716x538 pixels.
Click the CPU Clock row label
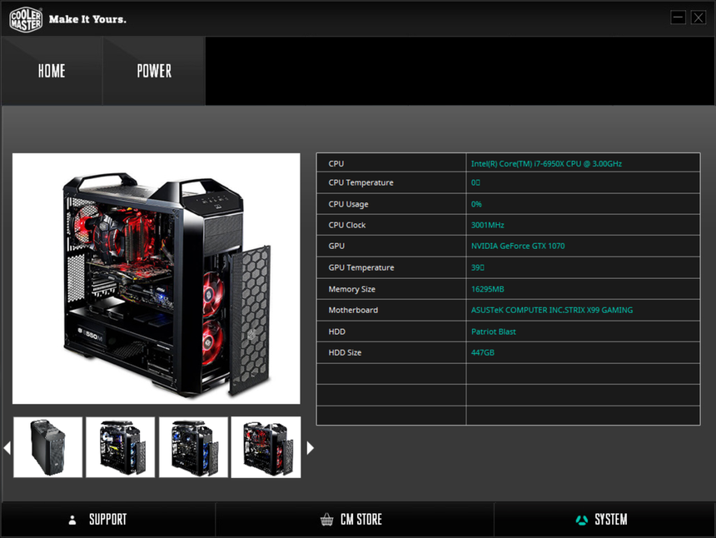(x=346, y=225)
